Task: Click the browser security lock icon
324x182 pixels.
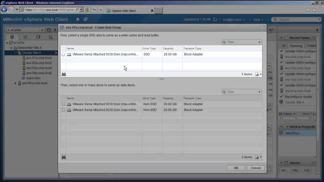Action: tap(87, 10)
